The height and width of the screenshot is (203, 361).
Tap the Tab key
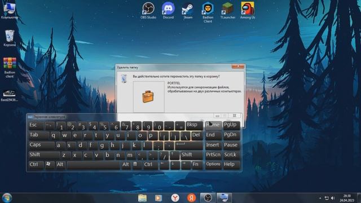coord(39,135)
